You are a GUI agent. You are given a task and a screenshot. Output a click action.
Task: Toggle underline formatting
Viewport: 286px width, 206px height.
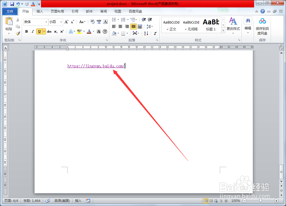point(39,32)
